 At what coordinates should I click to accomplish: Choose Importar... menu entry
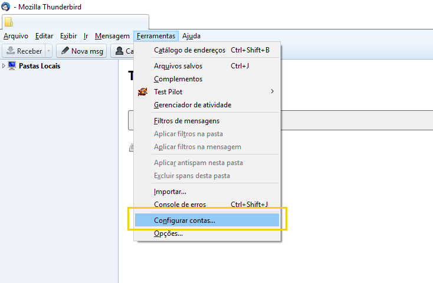pos(207,192)
